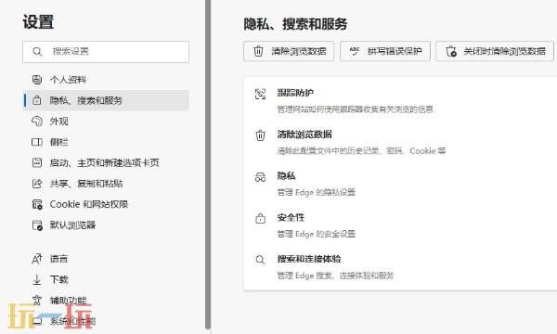Click the search settings input field
The width and height of the screenshot is (557, 334).
(106, 52)
